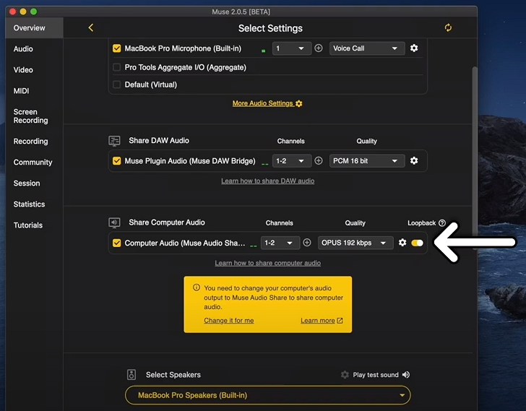Click the Select Settings title text
The height and width of the screenshot is (411, 526).
point(270,28)
